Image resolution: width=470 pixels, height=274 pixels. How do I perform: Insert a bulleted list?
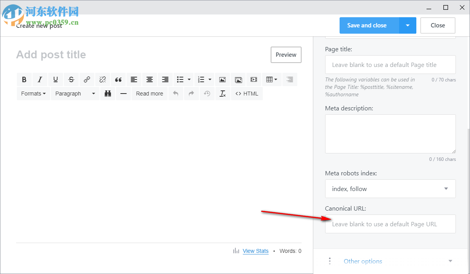point(180,79)
